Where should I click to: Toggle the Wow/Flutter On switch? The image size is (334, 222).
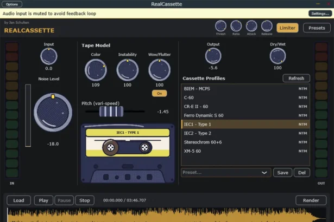pos(159,94)
